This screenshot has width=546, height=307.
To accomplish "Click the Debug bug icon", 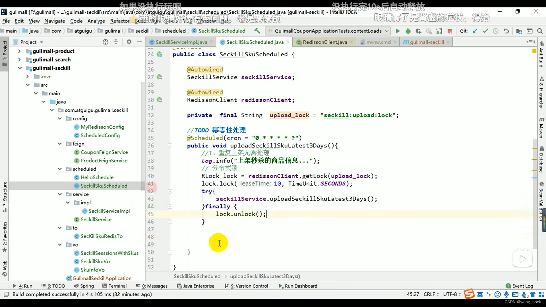I will click(x=408, y=31).
